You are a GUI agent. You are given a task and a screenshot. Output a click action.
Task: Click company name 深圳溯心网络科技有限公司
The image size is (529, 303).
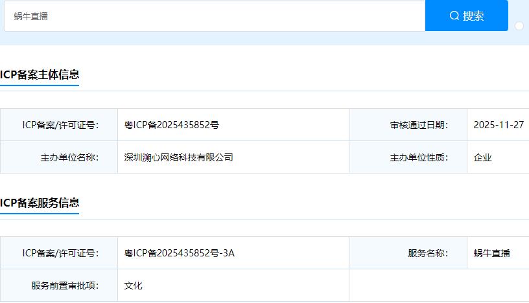(178, 157)
